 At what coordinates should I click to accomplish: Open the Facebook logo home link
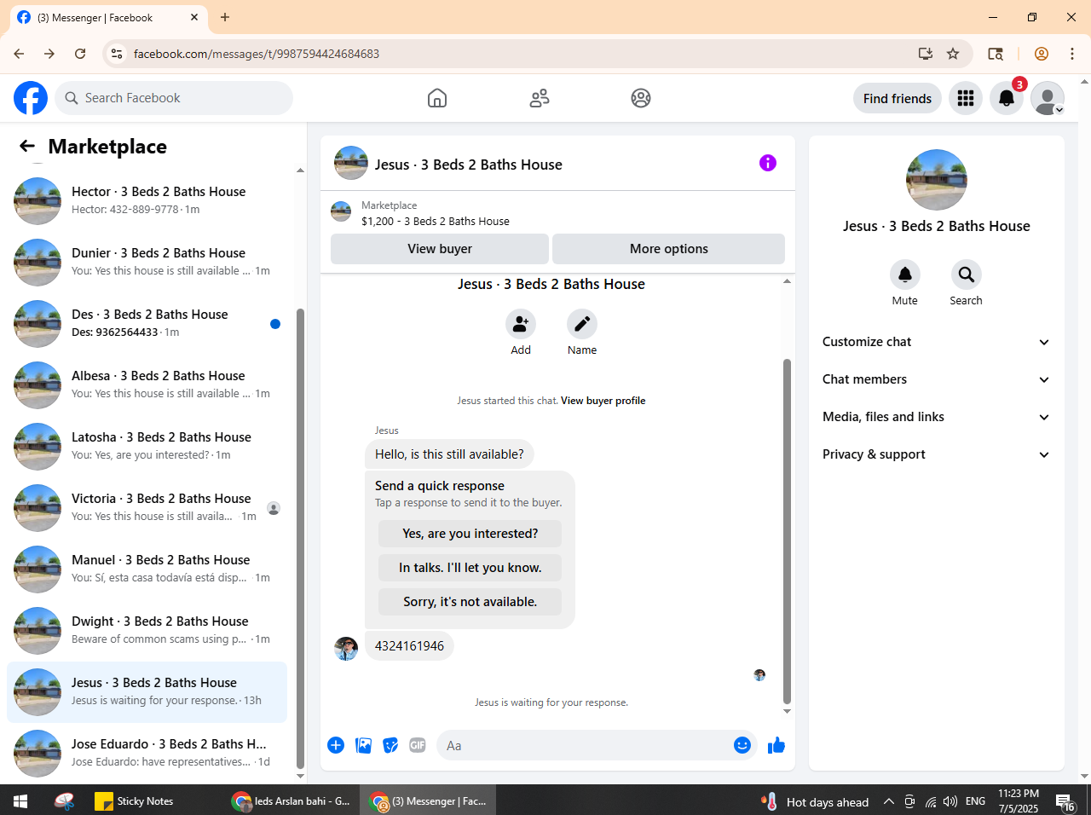point(31,98)
